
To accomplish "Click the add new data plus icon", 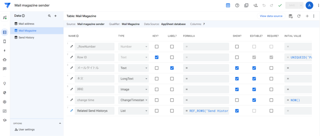I will 55,16.
